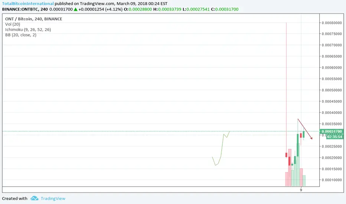Click the 0.00040000 price axis label
Screen dimensions: 346x204
pos(332,112)
